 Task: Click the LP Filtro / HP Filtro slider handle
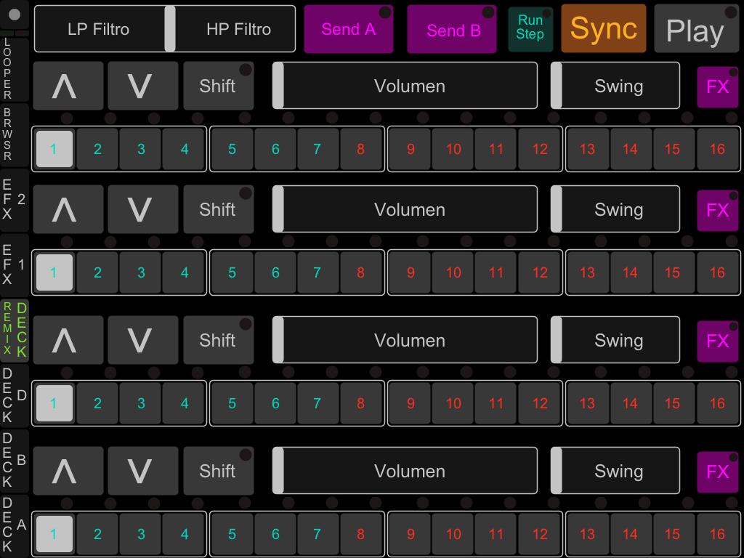[170, 28]
